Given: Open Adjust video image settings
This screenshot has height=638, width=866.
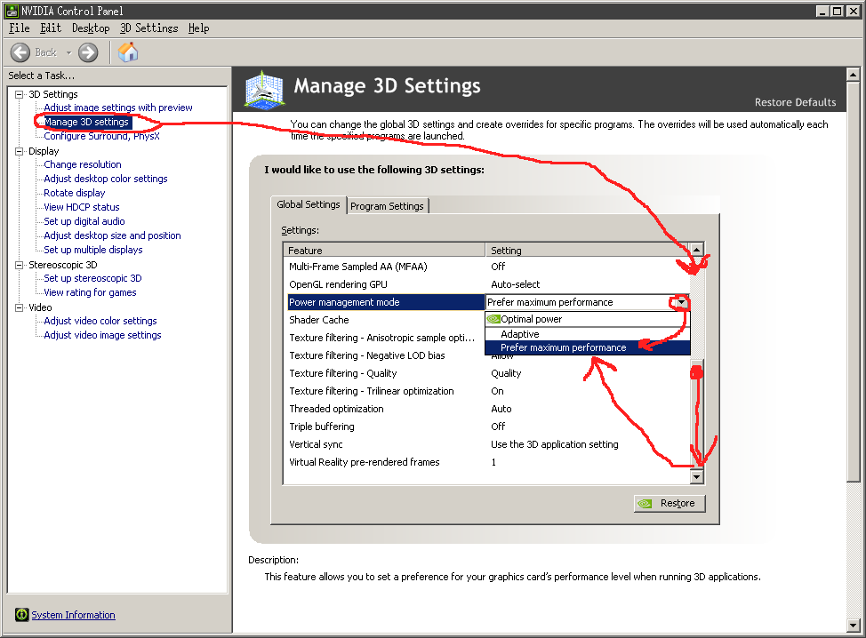Looking at the screenshot, I should click(x=103, y=335).
